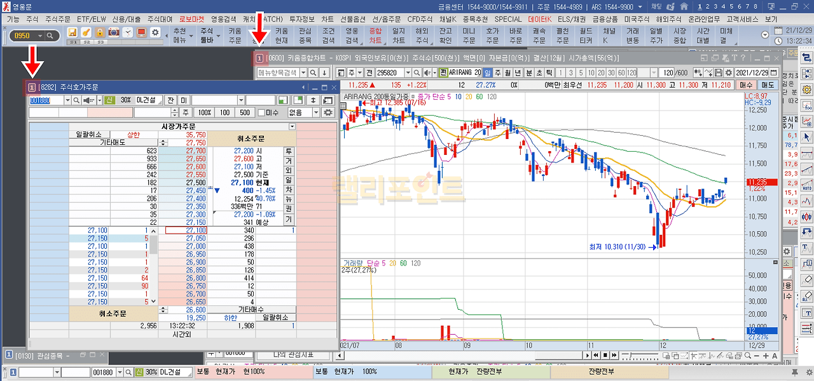Open the 메뉴항목검색 dropdown arrow
814x381 pixels.
coord(303,72)
